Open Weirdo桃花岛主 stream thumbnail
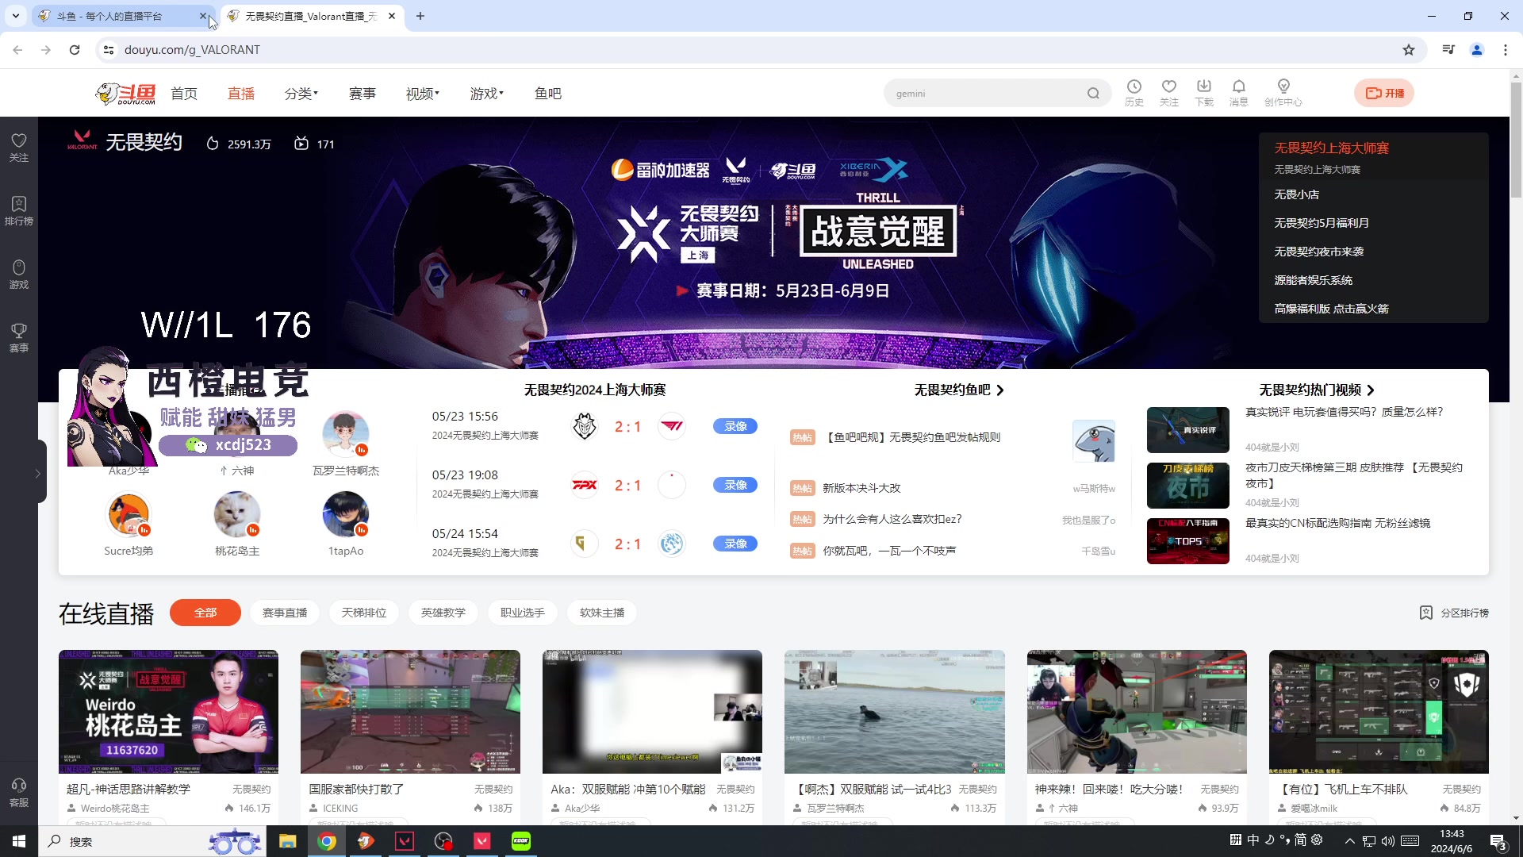 (x=168, y=712)
